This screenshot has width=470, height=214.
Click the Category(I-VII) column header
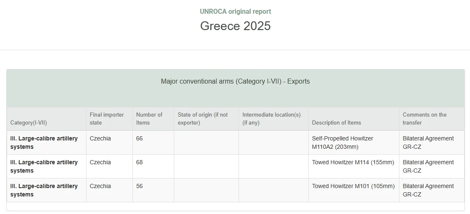point(28,122)
